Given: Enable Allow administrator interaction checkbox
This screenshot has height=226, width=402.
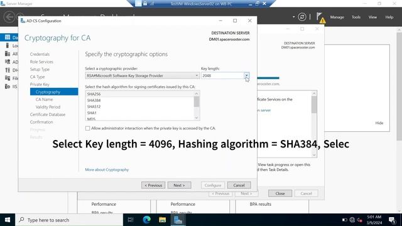Looking at the screenshot, I should pyautogui.click(x=88, y=128).
